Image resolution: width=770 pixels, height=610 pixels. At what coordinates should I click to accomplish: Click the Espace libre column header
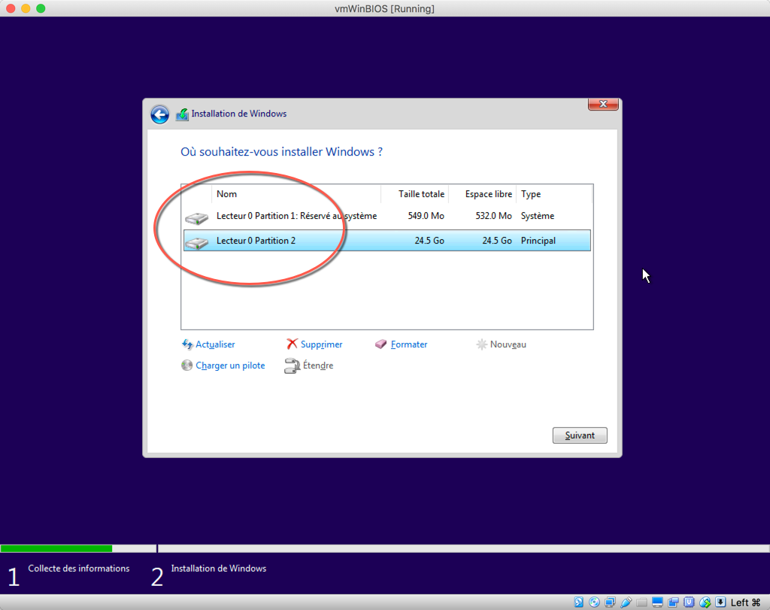click(x=483, y=194)
